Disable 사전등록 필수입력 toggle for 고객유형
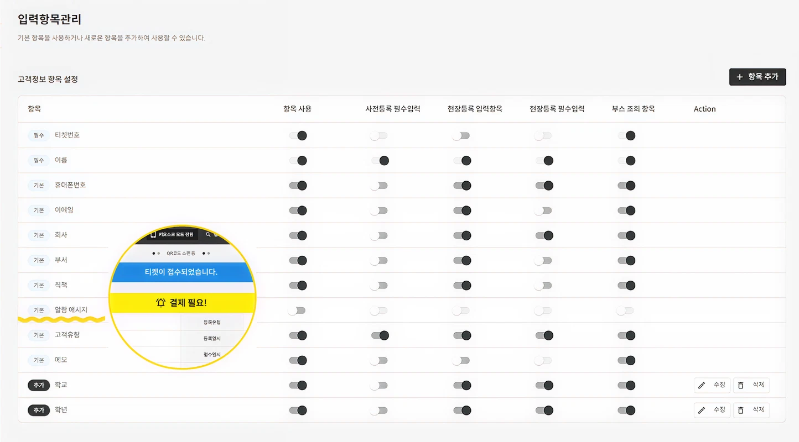This screenshot has height=442, width=799. (380, 335)
